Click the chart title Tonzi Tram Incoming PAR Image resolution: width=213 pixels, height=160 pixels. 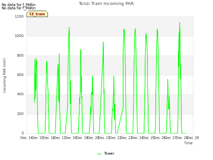click(106, 4)
